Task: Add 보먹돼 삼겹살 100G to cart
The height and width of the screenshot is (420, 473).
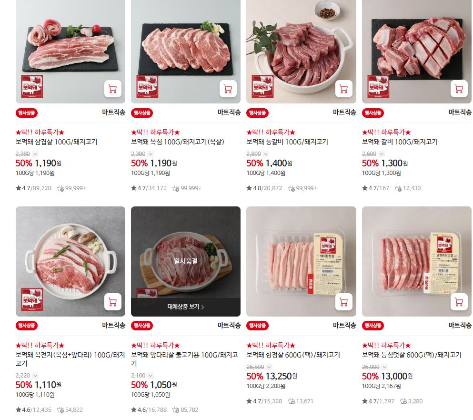Action: point(112,89)
